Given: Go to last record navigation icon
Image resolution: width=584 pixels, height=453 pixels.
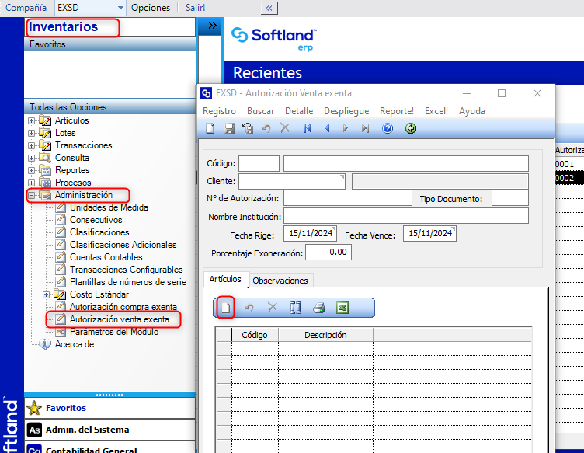Looking at the screenshot, I should 365,128.
